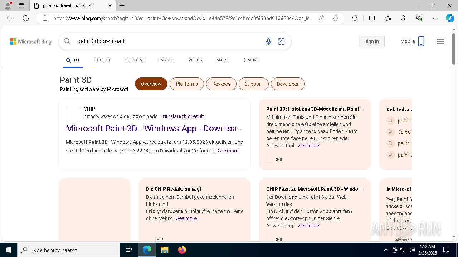Click the Microsoft Bing logo
The width and height of the screenshot is (458, 257).
coord(31,41)
